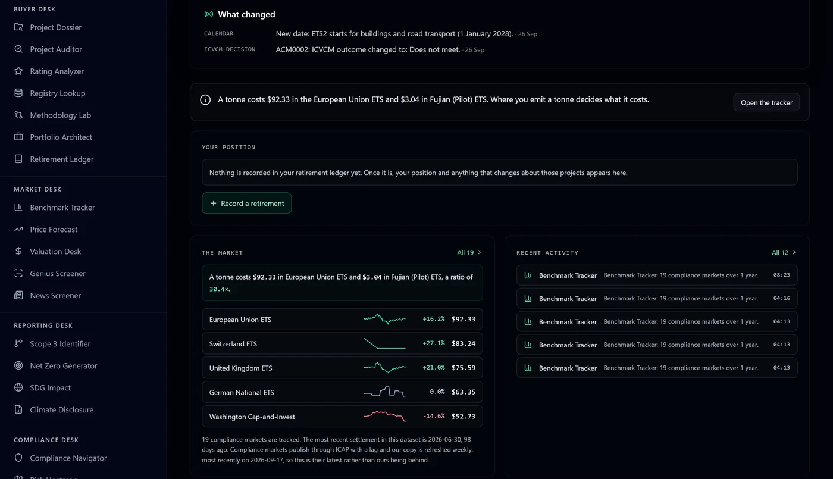Select the German National ETS row
The height and width of the screenshot is (479, 833).
(x=342, y=392)
